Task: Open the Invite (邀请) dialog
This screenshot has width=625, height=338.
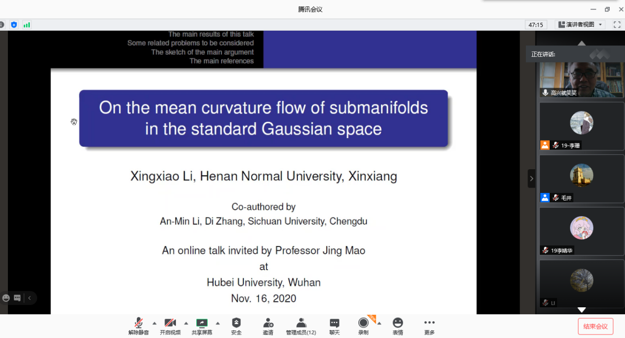Action: pos(268,326)
